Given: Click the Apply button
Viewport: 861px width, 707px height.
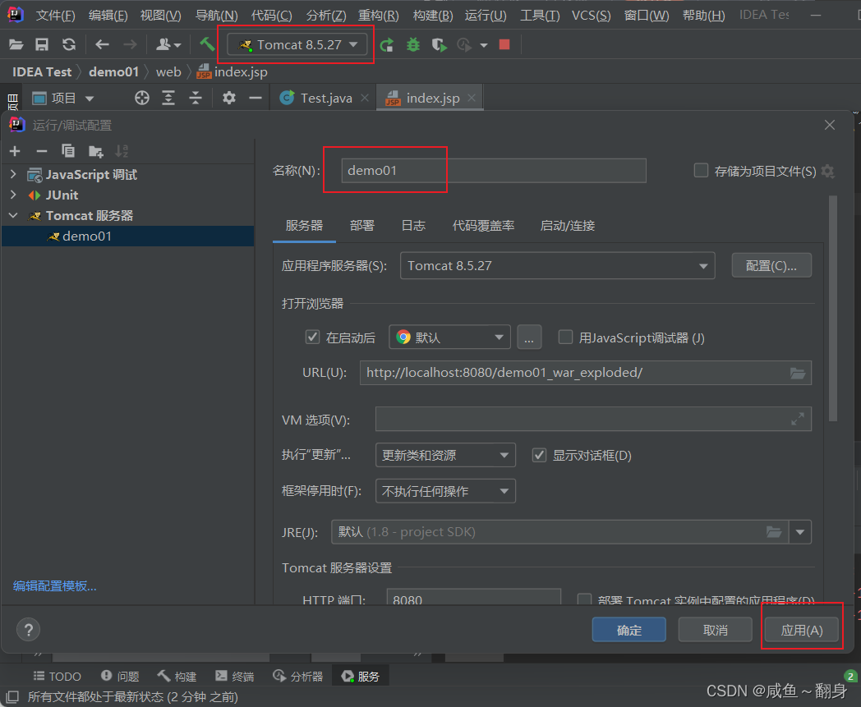Looking at the screenshot, I should (802, 630).
